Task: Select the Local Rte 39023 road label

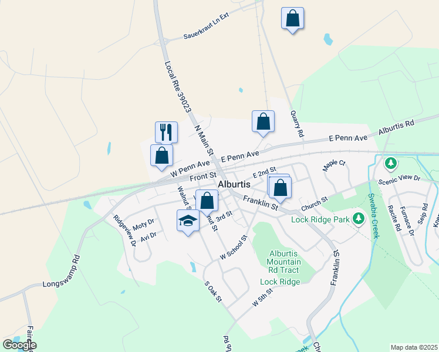Action: pyautogui.click(x=178, y=87)
